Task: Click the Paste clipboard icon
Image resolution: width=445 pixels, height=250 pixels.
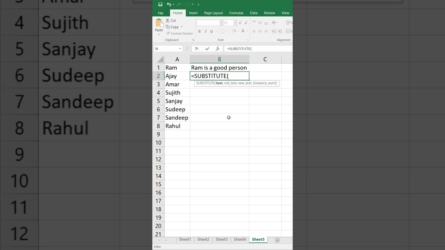Action: point(159,23)
